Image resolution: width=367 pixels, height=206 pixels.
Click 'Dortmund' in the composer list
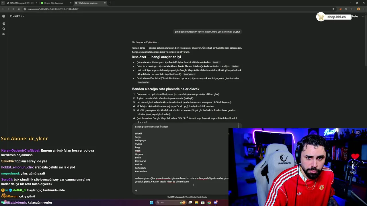[x=140, y=161]
